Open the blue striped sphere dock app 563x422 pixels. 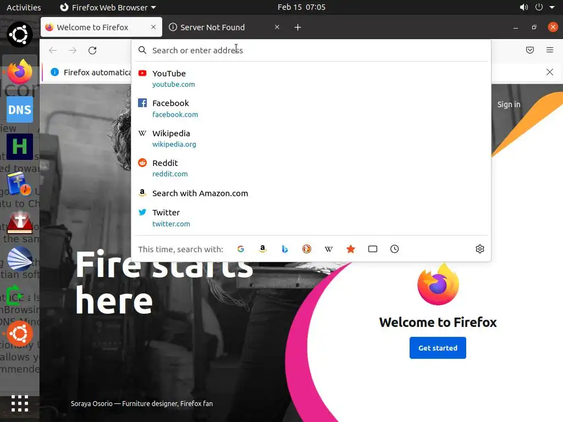20,259
